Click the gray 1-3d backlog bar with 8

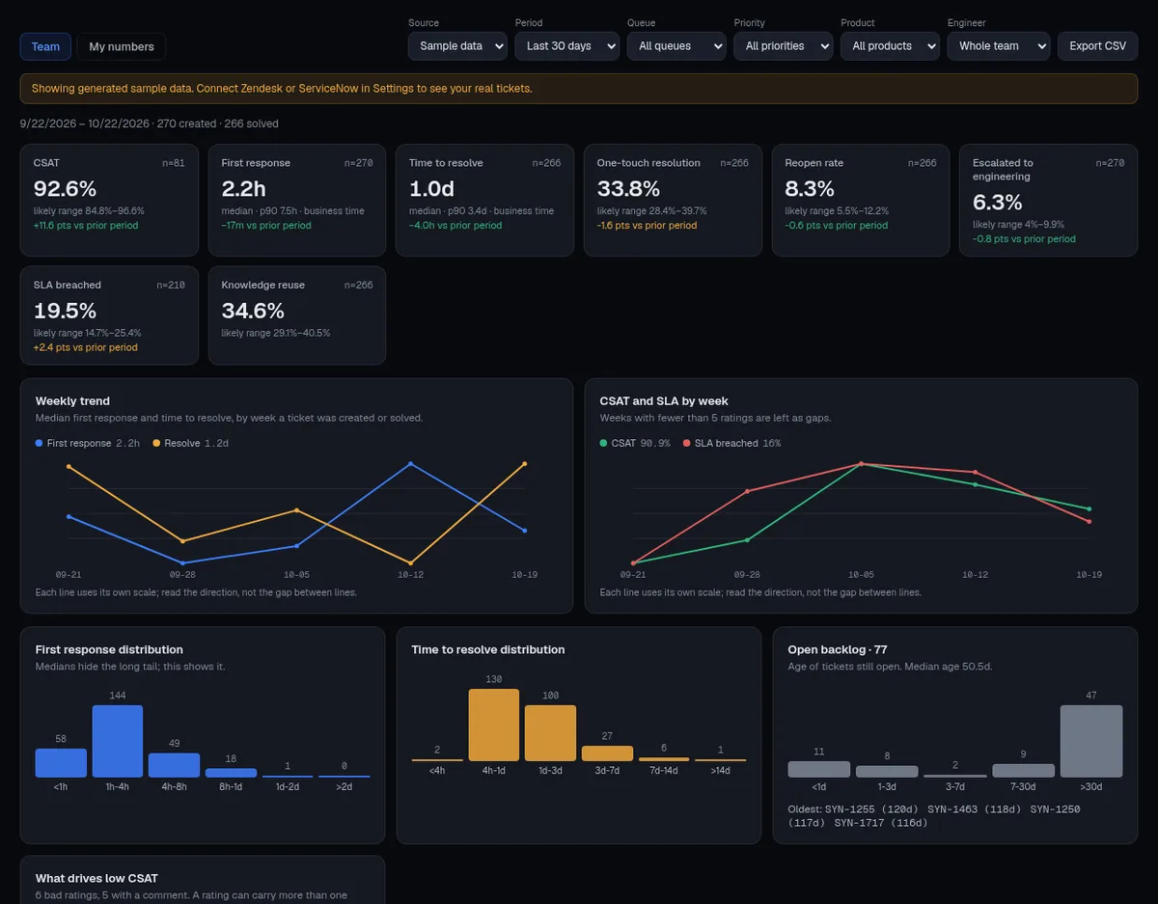pos(887,772)
